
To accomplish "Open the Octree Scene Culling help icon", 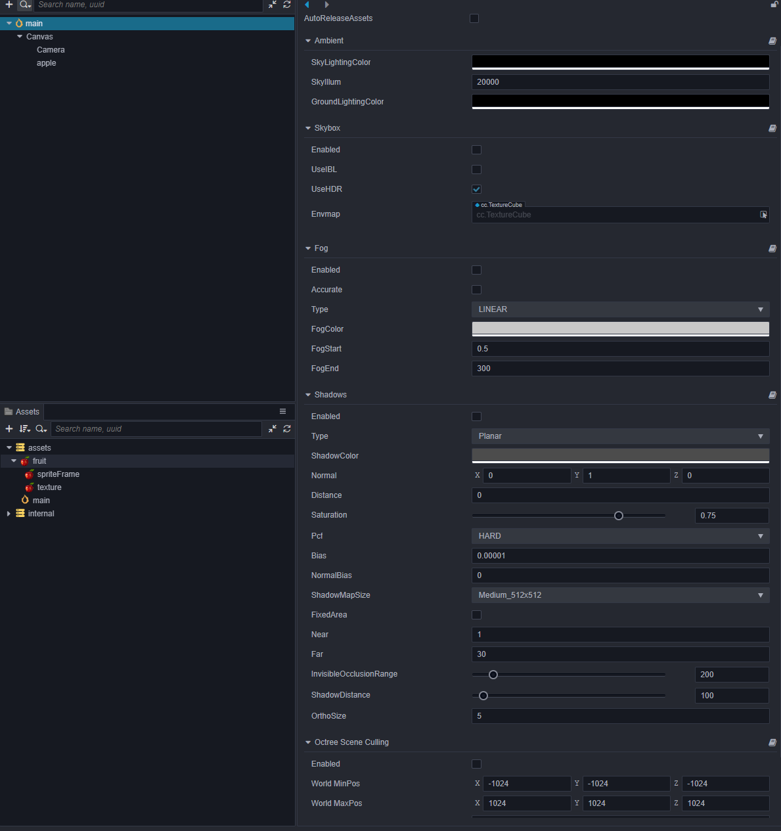I will coord(772,742).
